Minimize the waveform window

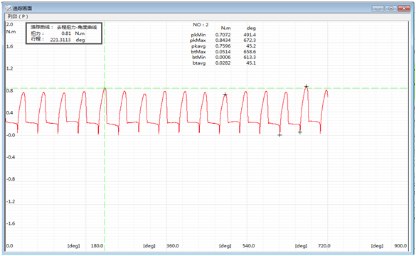378,9
